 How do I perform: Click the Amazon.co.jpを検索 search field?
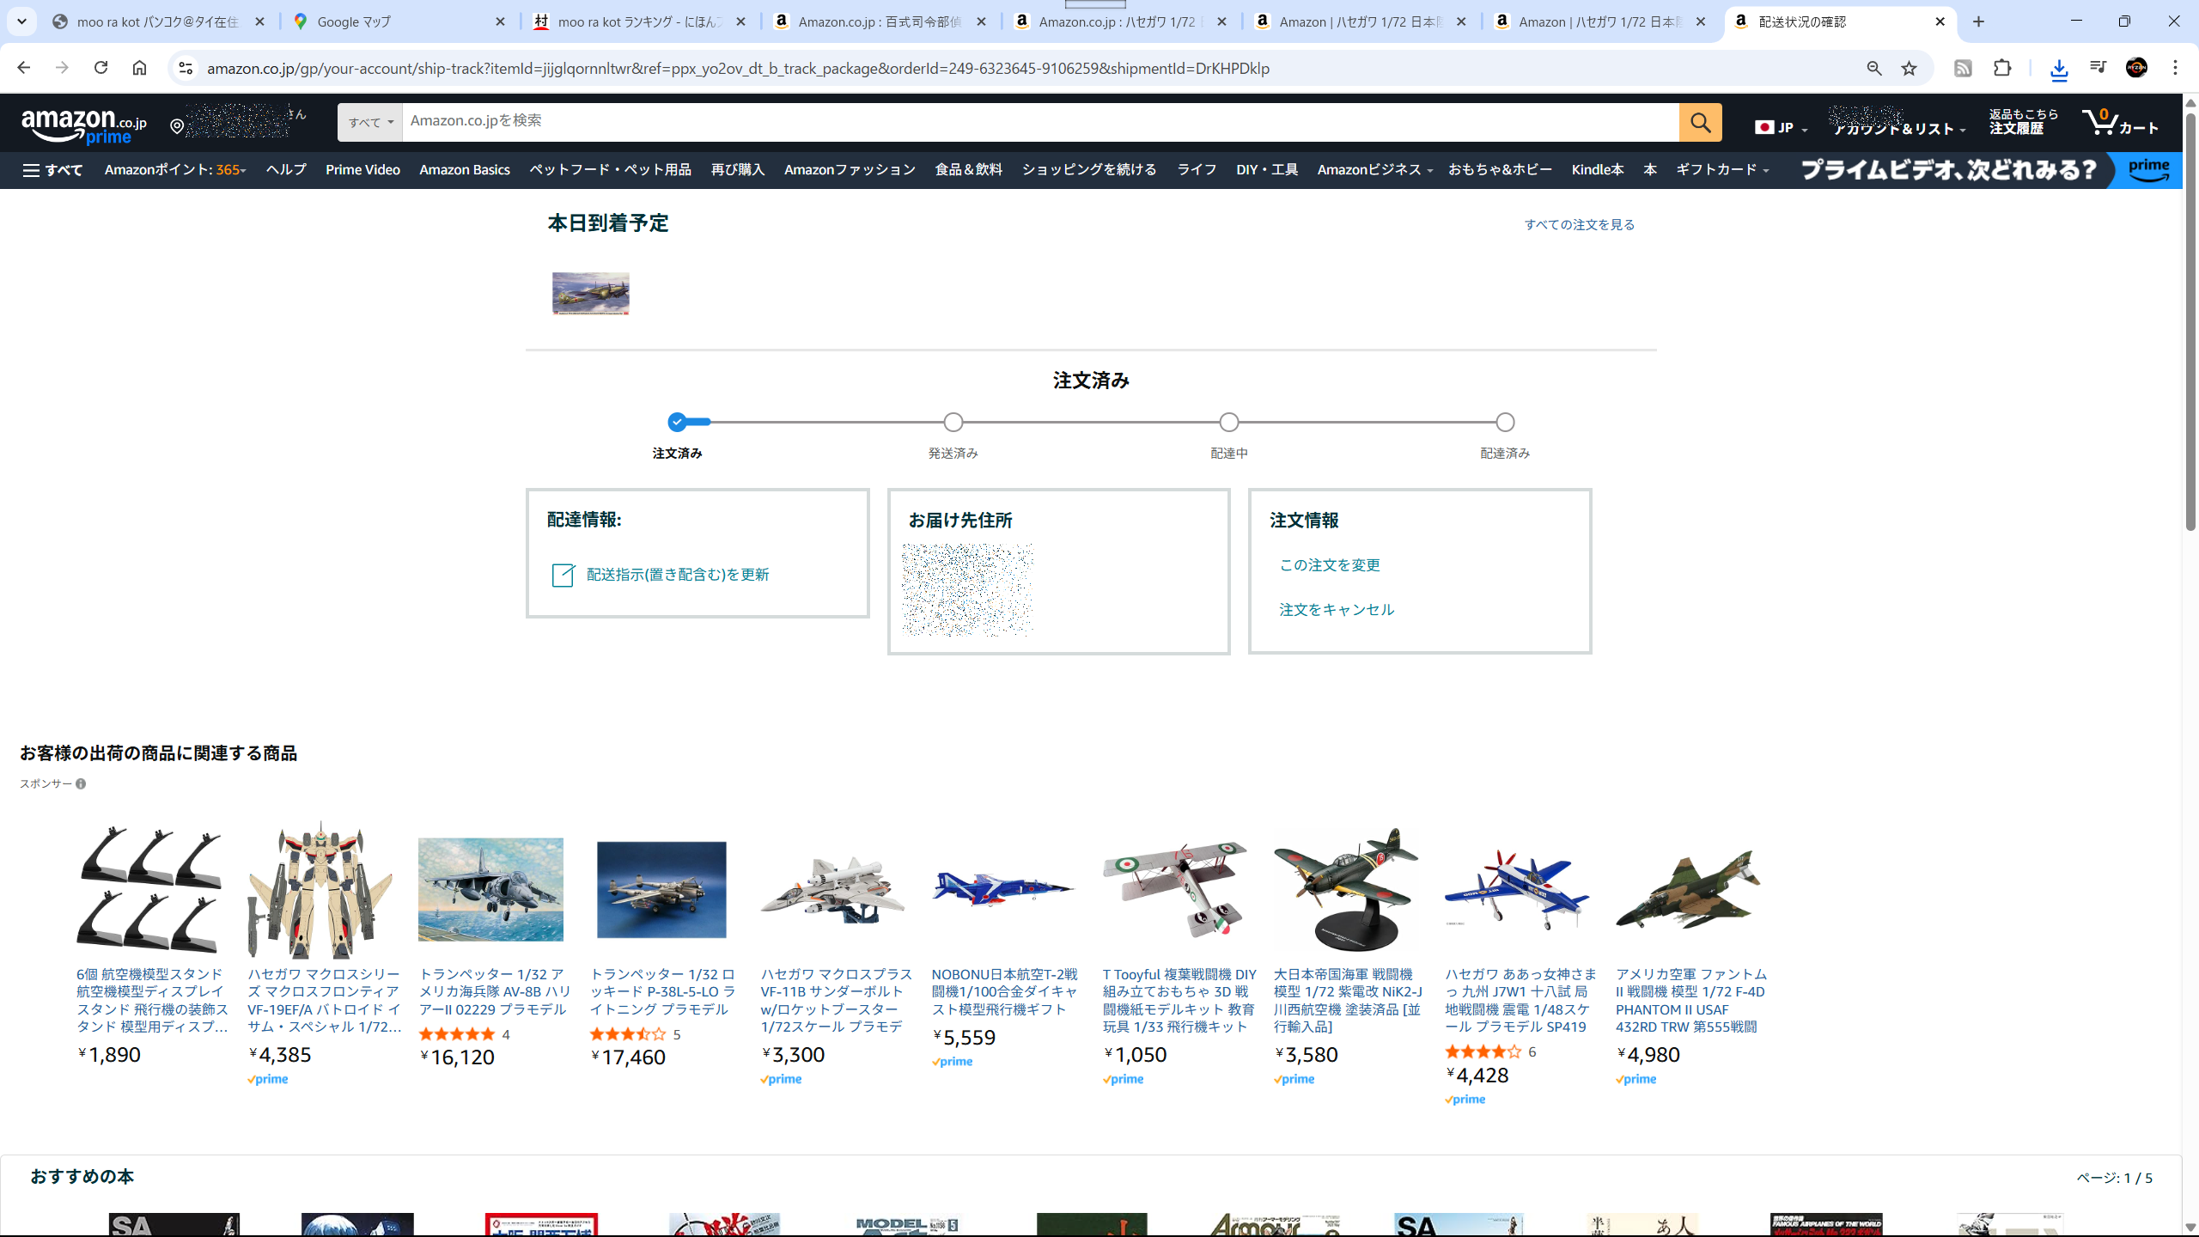(x=1040, y=123)
